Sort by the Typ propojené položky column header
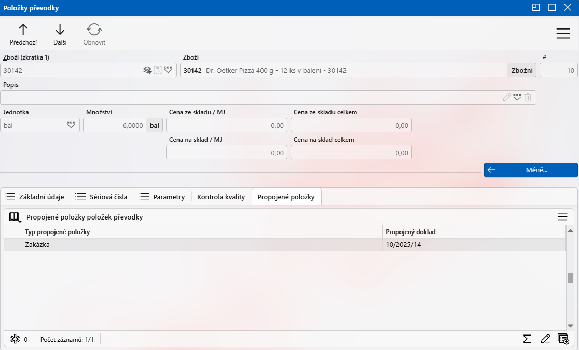This screenshot has height=350, width=579. tap(202, 232)
